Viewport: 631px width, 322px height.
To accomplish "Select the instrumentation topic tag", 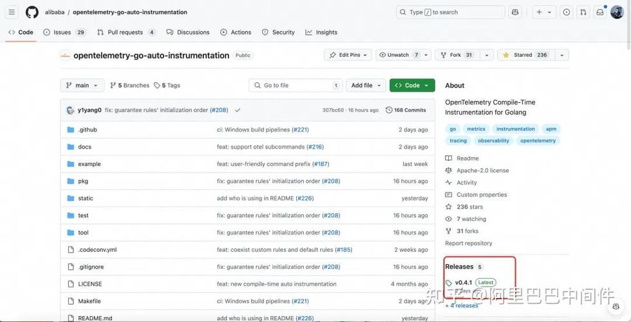I will pyautogui.click(x=516, y=129).
